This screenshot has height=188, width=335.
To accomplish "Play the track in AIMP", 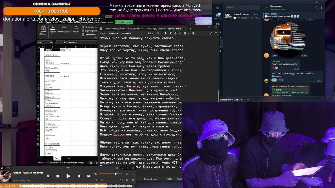I will tap(68, 176).
